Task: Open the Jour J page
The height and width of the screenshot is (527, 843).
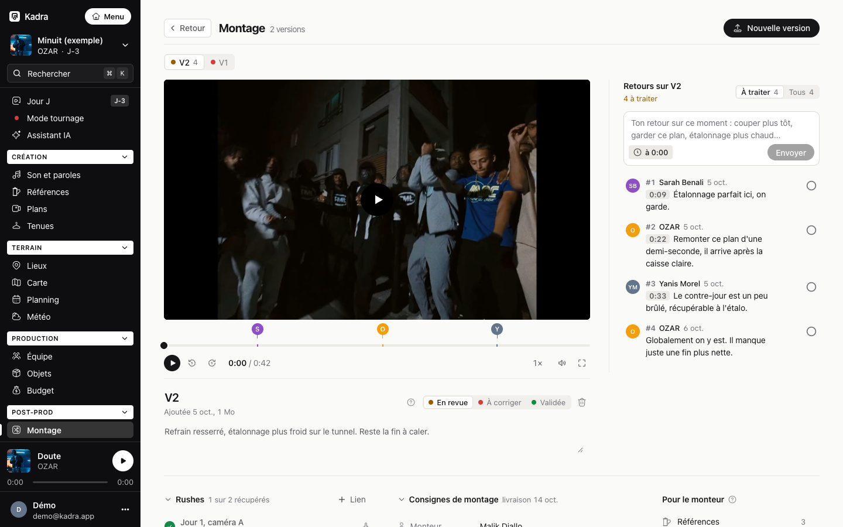Action: tap(70, 101)
